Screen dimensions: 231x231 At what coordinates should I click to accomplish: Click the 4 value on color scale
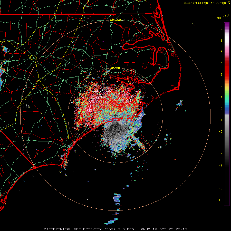[x=222, y=63]
